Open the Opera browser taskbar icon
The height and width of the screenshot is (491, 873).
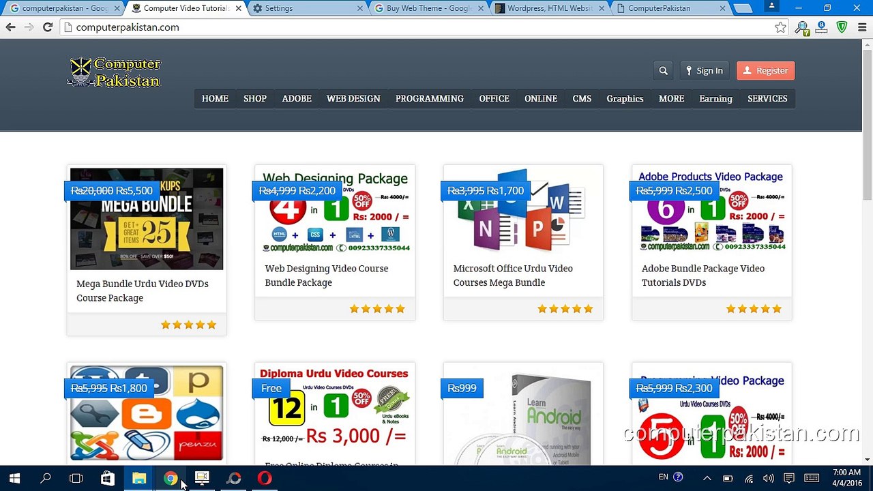[265, 478]
